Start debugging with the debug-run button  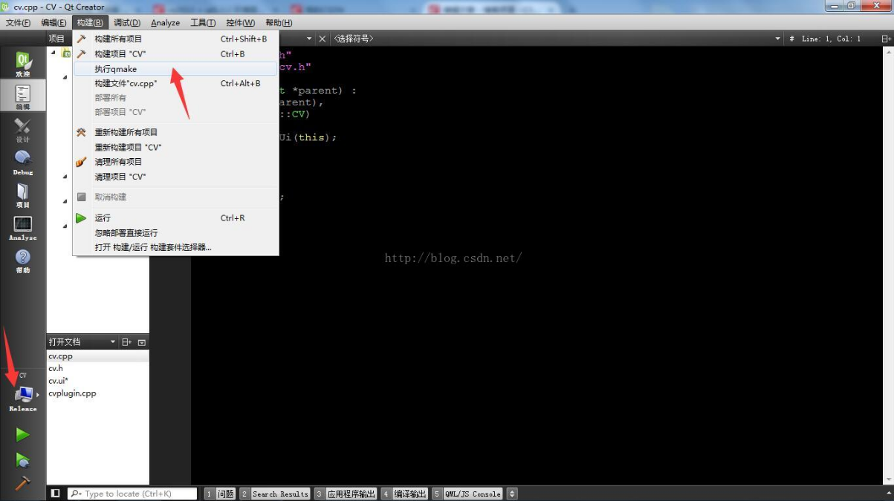(22, 460)
